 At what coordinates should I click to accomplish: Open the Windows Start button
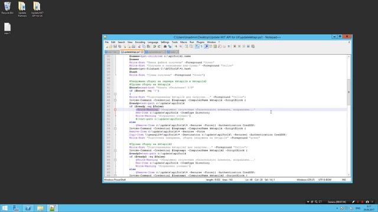[x=5, y=208]
